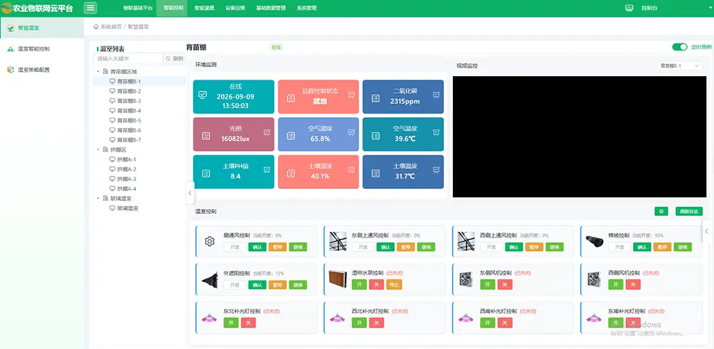Click the home icon in breadcrumb

[96, 27]
